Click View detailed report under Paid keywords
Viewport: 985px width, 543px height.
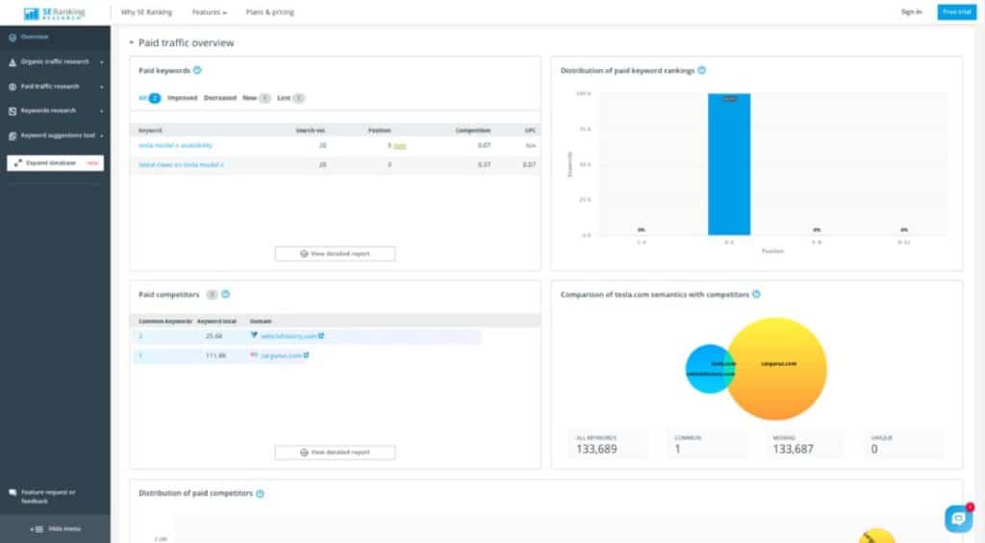coord(335,254)
